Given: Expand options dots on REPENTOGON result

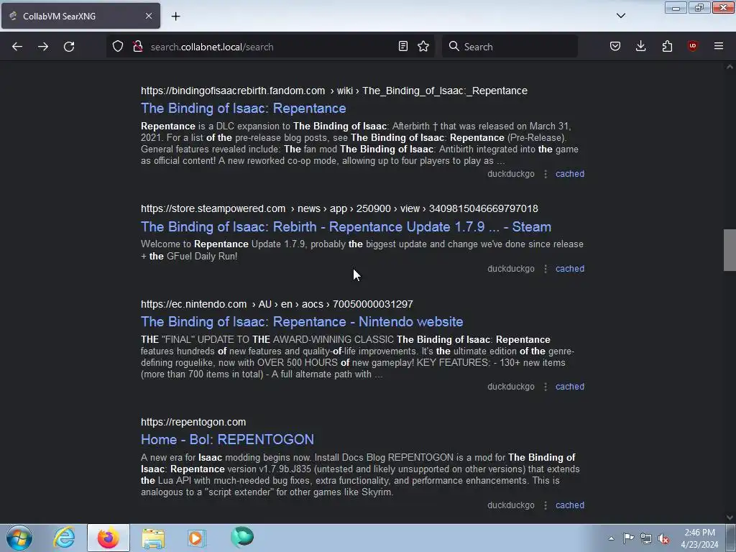Looking at the screenshot, I should coord(546,505).
